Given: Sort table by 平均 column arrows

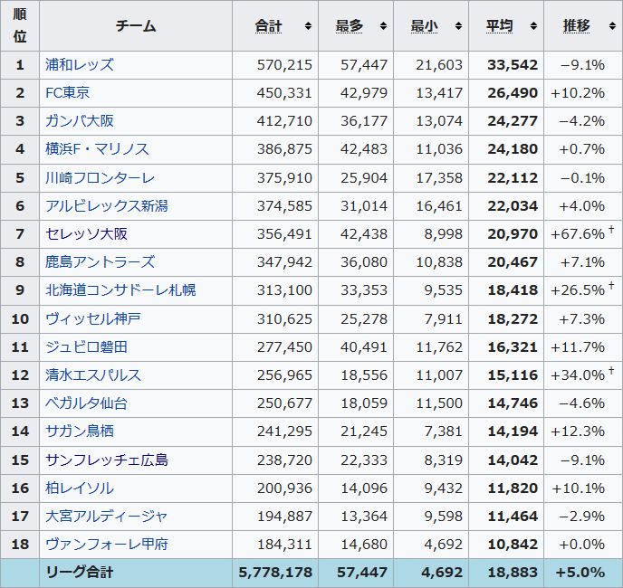Looking at the screenshot, I should coord(533,26).
